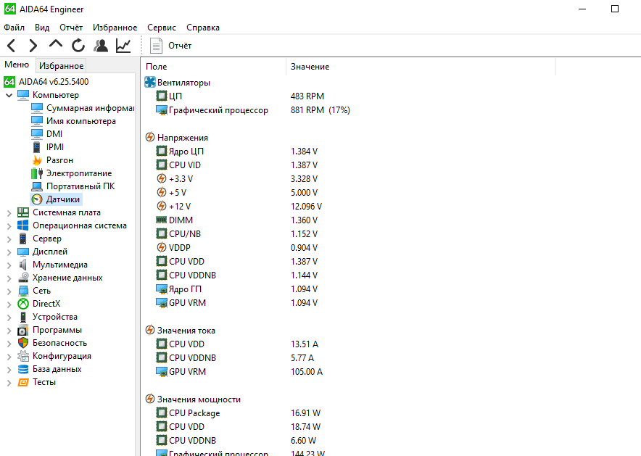Open the Файл menu
The height and width of the screenshot is (456, 641).
tap(15, 28)
